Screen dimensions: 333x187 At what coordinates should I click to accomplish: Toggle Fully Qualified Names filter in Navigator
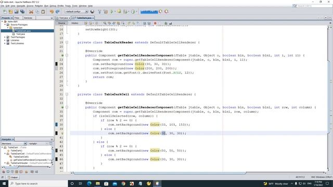(x=27, y=172)
